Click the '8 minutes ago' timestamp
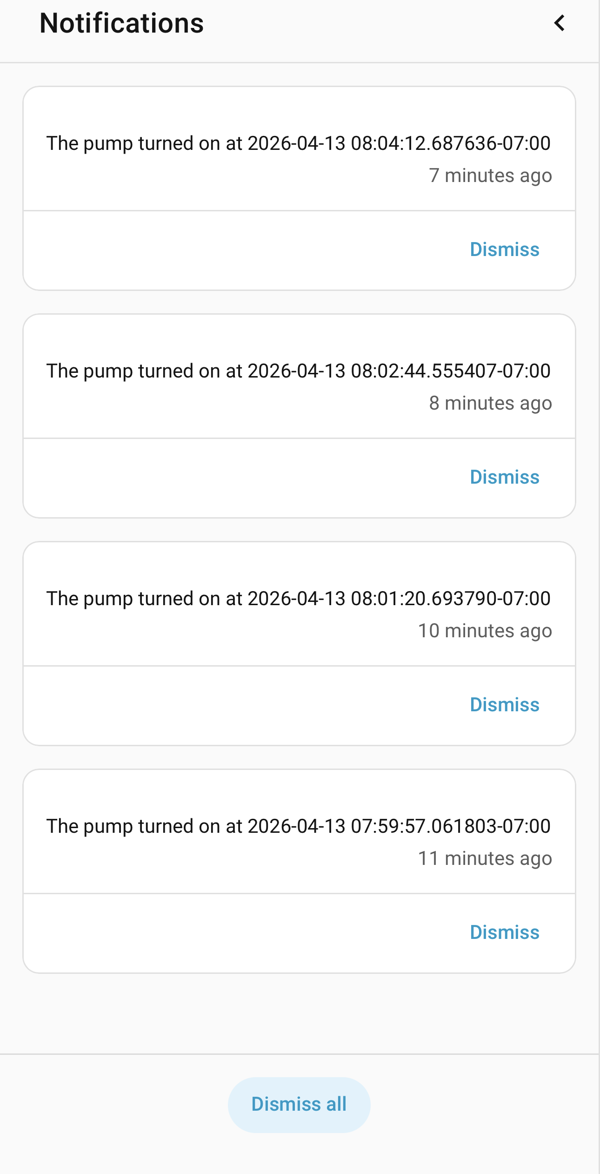The width and height of the screenshot is (600, 1174). pos(491,404)
